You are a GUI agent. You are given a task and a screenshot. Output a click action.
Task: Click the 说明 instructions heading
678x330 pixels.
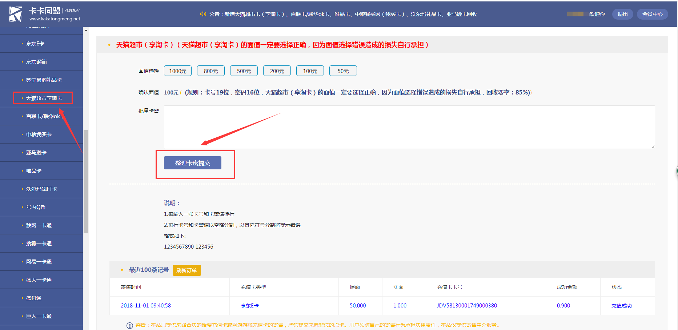172,203
